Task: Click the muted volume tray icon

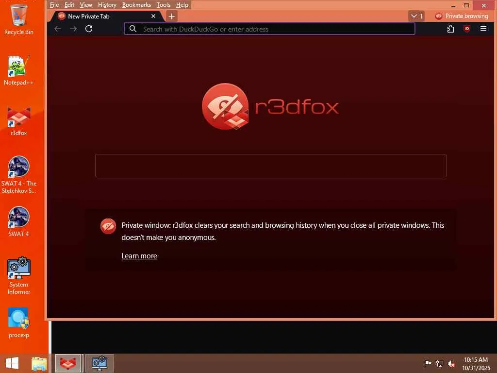Action: point(451,363)
